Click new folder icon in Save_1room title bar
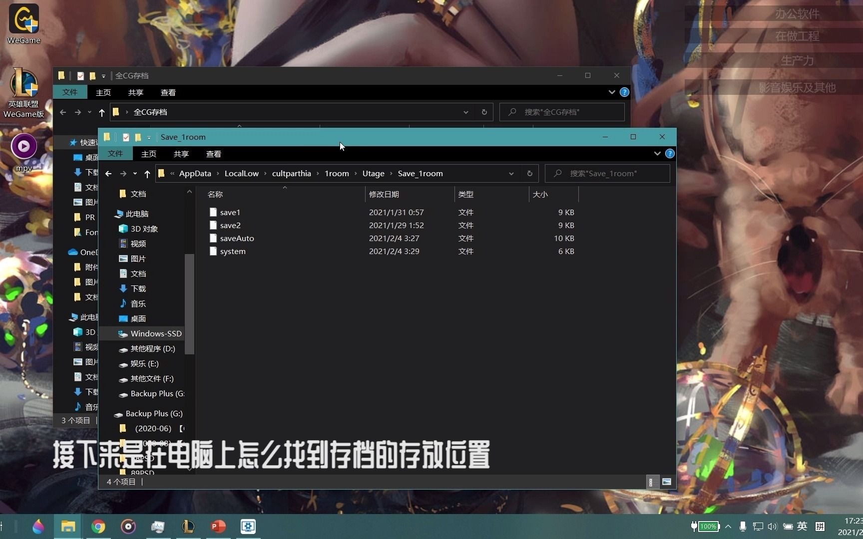Viewport: 863px width, 539px height. click(138, 137)
